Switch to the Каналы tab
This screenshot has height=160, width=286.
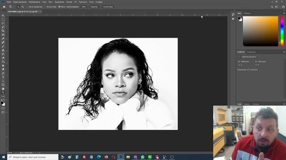(247, 104)
